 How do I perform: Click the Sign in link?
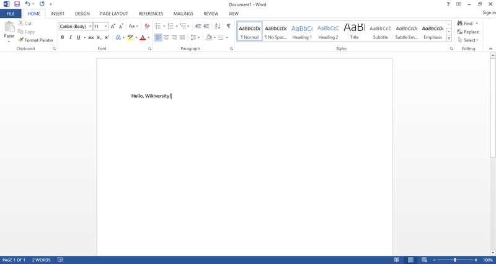[x=489, y=13]
